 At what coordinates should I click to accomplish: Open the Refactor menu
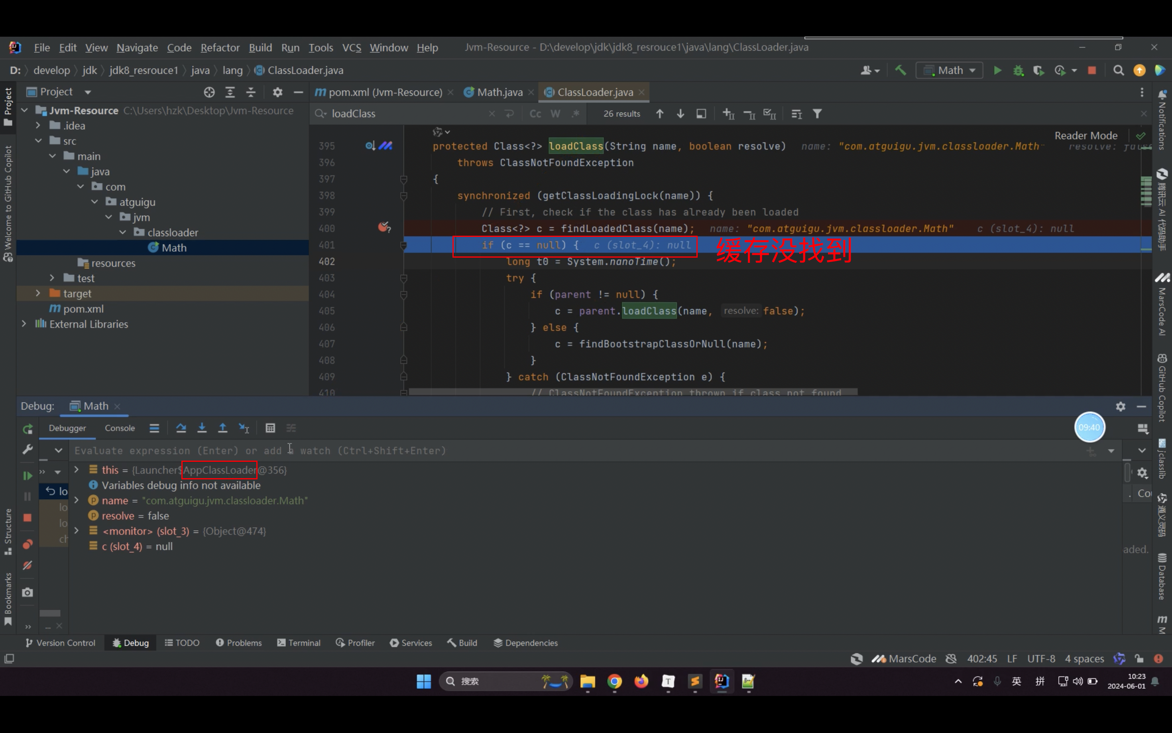tap(220, 47)
